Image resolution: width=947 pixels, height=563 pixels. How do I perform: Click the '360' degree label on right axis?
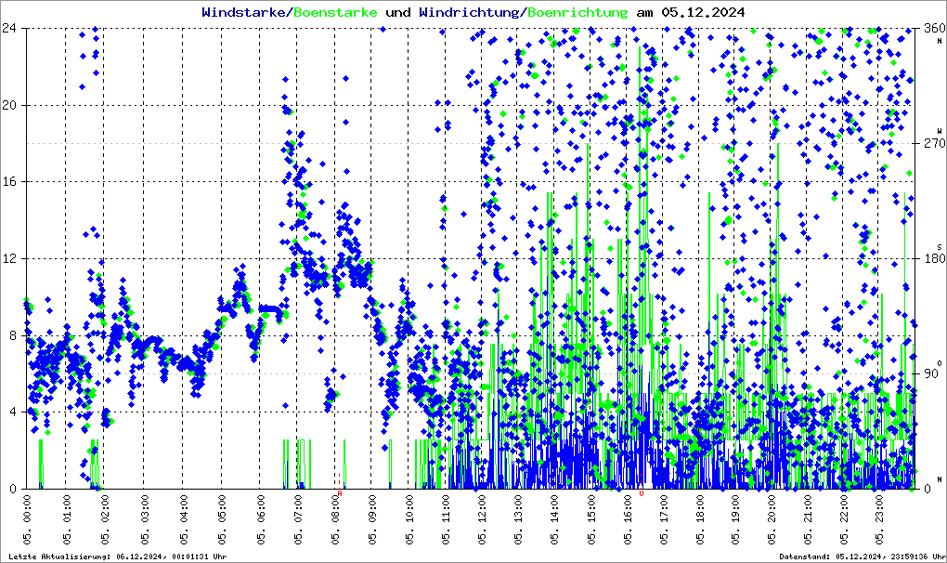(x=931, y=29)
